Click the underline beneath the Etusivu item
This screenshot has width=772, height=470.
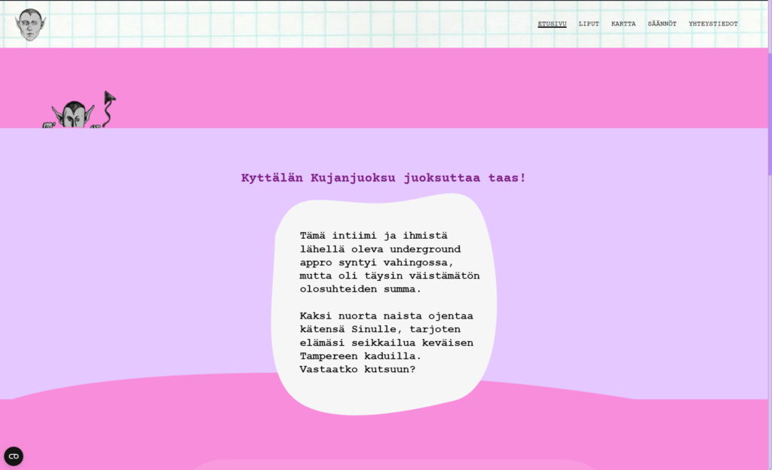(x=552, y=28)
